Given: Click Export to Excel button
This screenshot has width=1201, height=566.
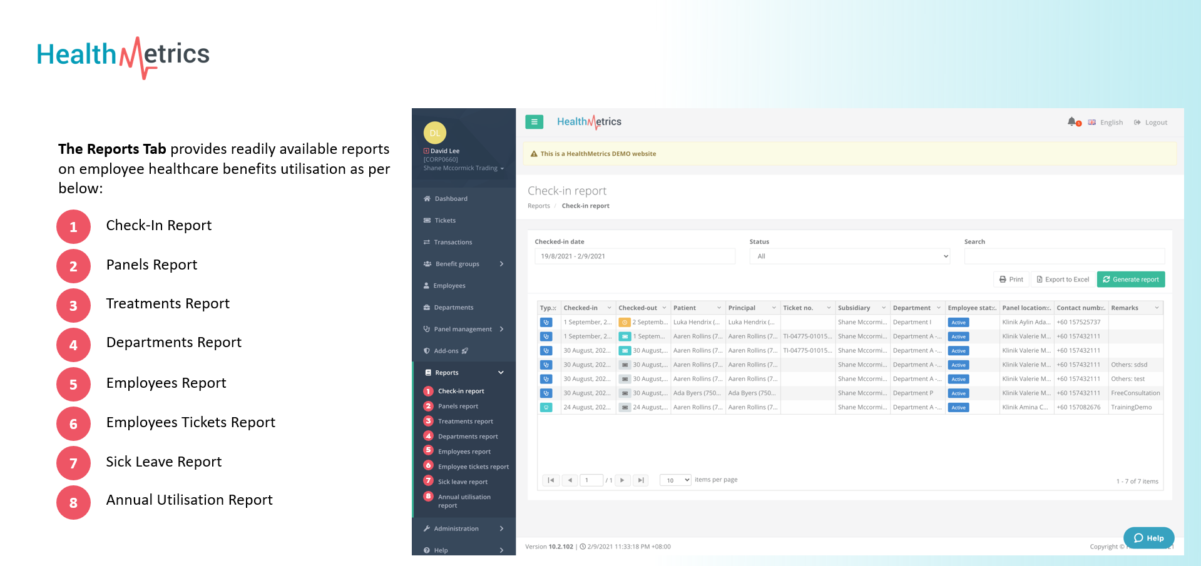Looking at the screenshot, I should tap(1062, 280).
